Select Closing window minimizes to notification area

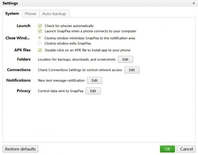coord(40,38)
